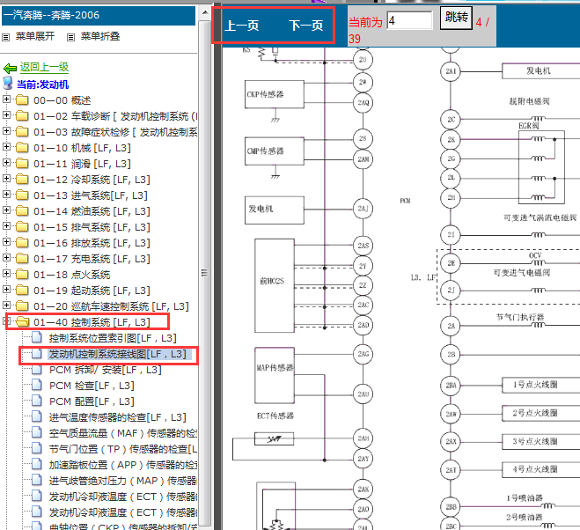Click the 一汽奔腾--奔腾-2006 title header
The width and height of the screenshot is (580, 530).
[99, 16]
